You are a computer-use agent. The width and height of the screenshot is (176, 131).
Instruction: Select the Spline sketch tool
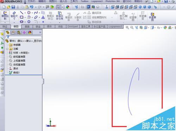tap(36, 13)
